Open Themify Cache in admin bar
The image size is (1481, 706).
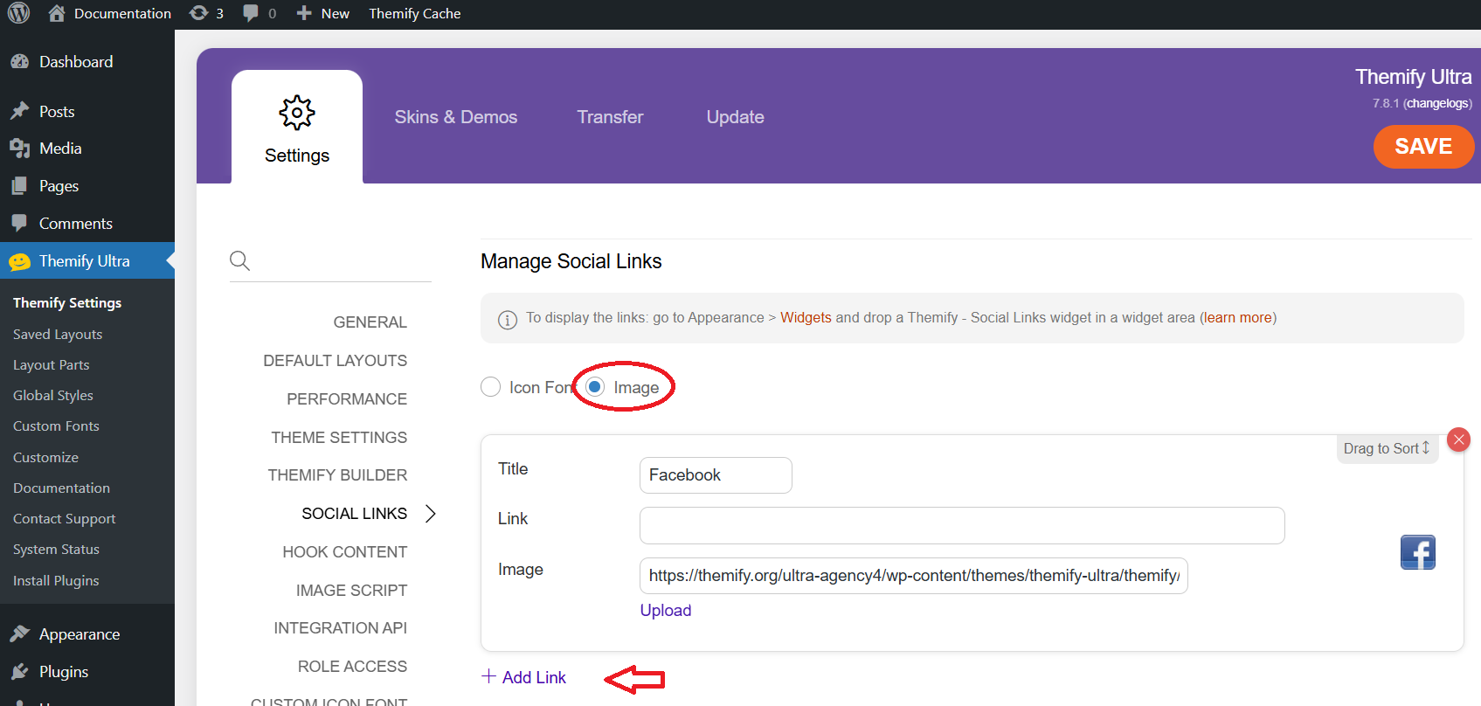(x=414, y=13)
